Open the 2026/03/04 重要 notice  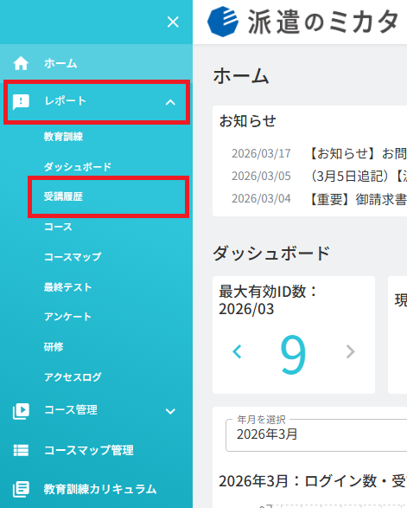tap(319, 198)
